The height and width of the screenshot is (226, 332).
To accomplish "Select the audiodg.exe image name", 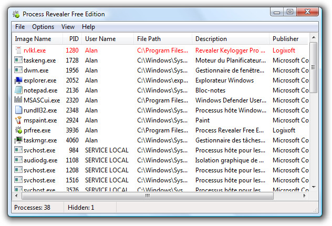I will (40, 160).
